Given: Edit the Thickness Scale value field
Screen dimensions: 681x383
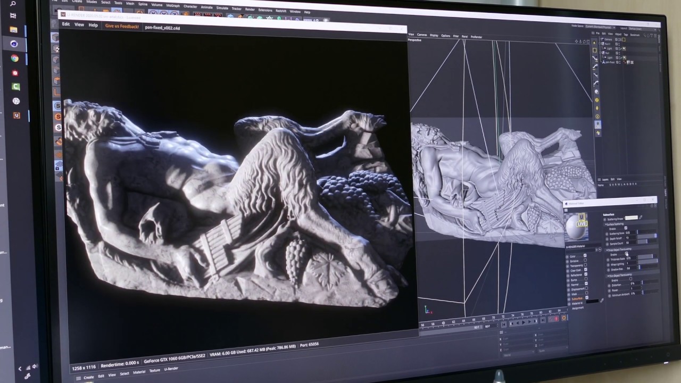Looking at the screenshot, I should tap(632, 258).
